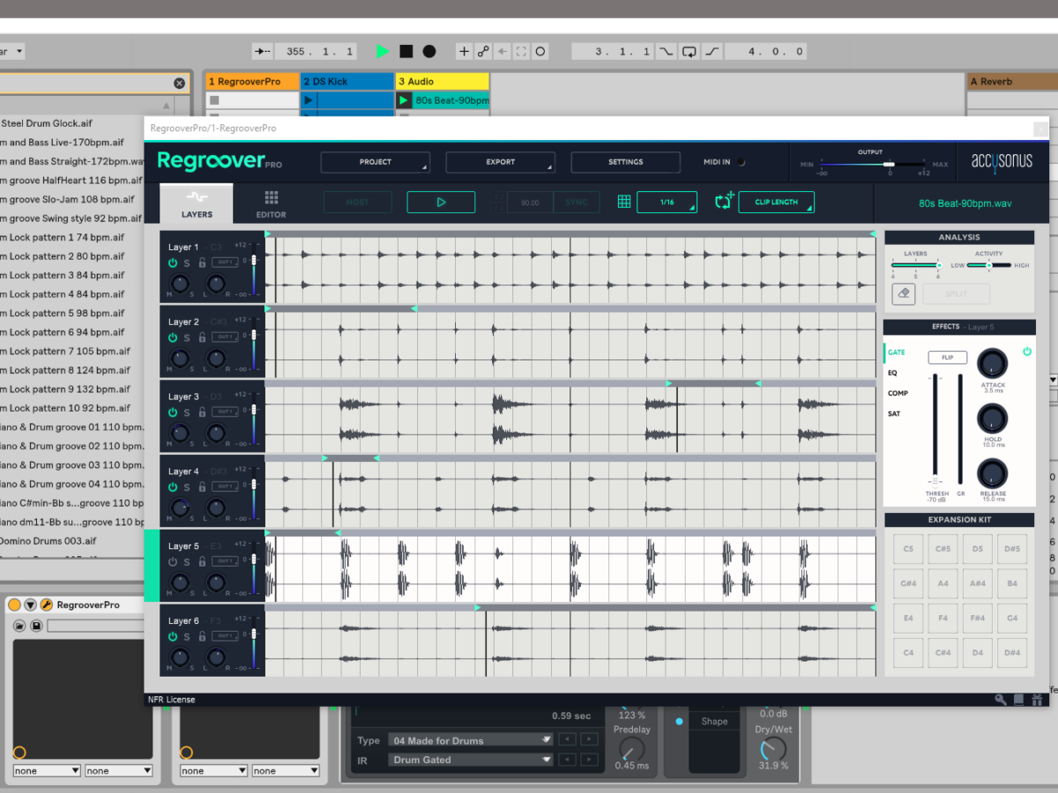1058x793 pixels.
Task: Click the loop add icon beside Clip Length
Action: coord(725,202)
